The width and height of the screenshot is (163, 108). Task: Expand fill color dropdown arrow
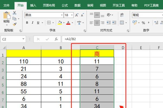[x=64, y=23]
